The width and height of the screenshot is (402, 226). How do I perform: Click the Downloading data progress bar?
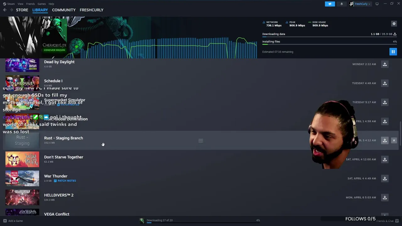(329, 37)
